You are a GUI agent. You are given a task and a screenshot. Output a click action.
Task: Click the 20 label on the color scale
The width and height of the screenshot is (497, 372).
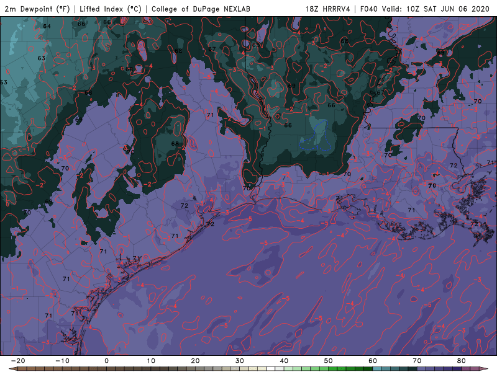[195, 361]
